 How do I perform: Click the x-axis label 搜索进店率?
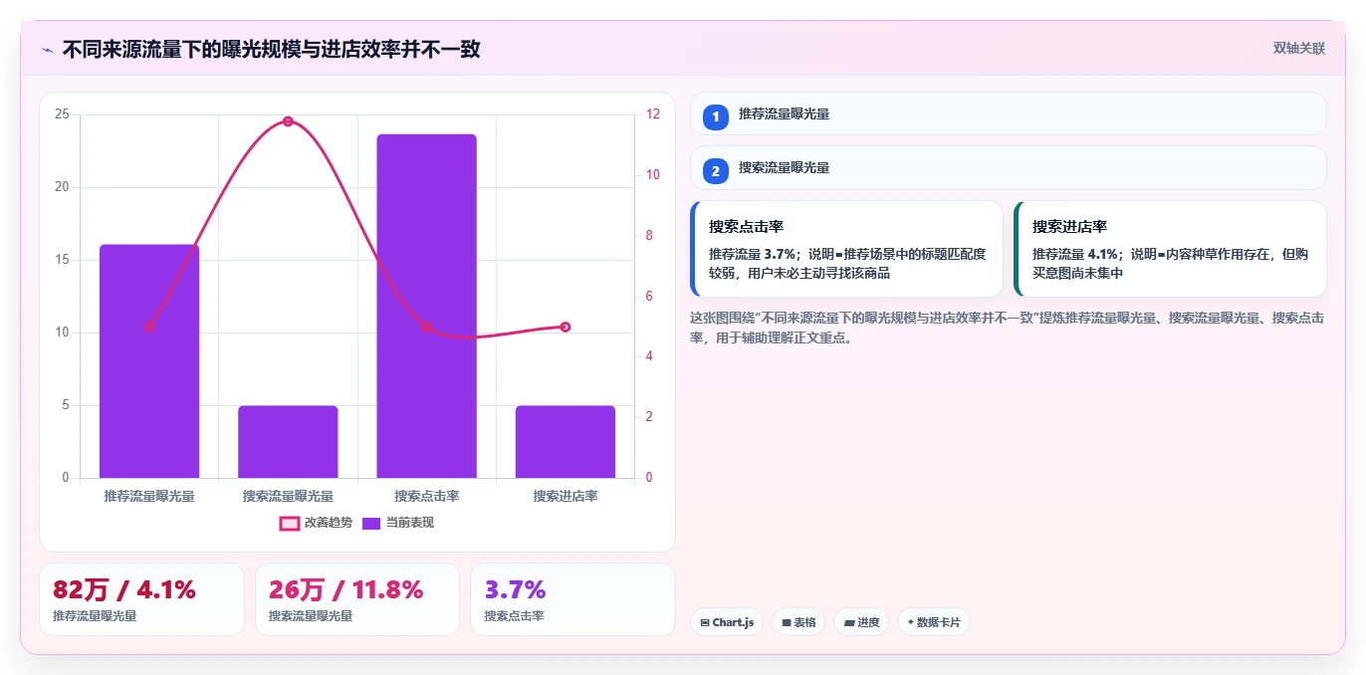565,496
